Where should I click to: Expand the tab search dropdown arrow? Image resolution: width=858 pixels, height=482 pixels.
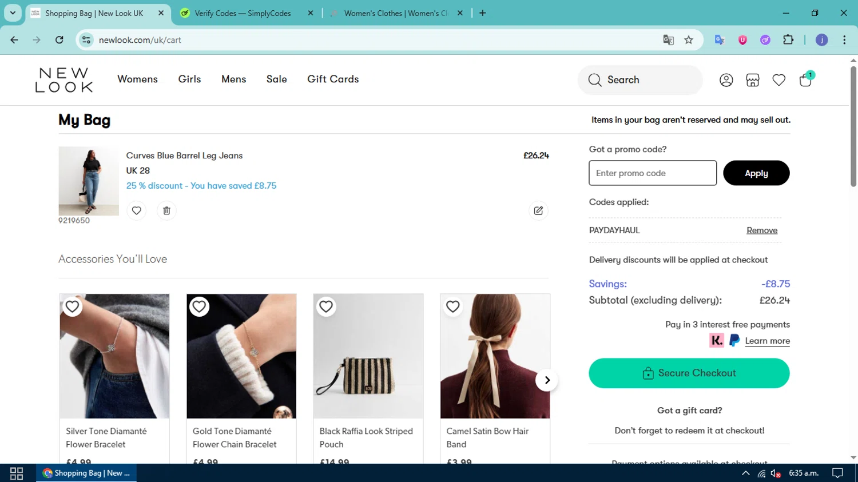(x=13, y=13)
